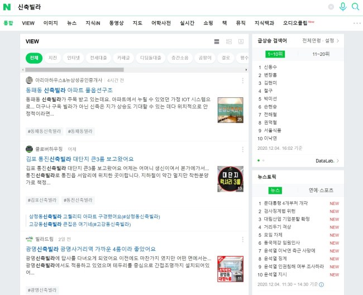Select 층간소음 filter chip
363x295 pixels.
180,58
